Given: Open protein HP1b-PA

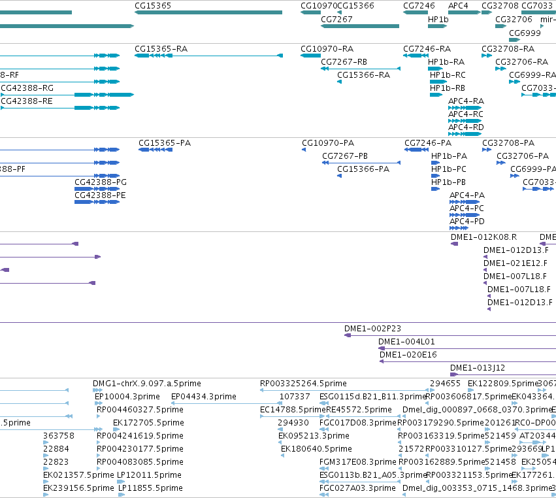Looking at the screenshot, I should pos(449,156).
